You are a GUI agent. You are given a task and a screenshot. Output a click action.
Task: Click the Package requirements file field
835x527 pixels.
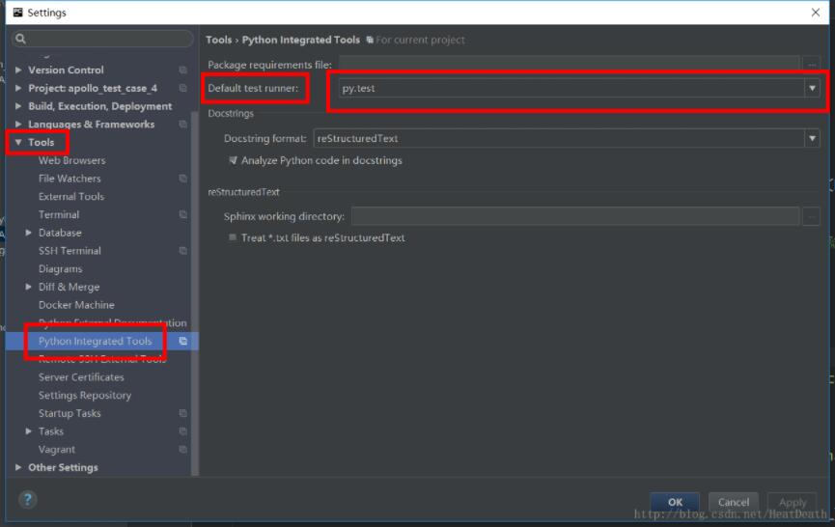tap(569, 64)
